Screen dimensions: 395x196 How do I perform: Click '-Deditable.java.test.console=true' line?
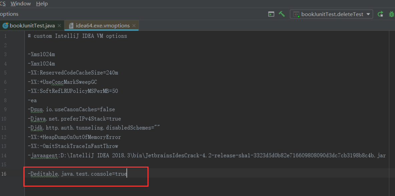pyautogui.click(x=77, y=174)
